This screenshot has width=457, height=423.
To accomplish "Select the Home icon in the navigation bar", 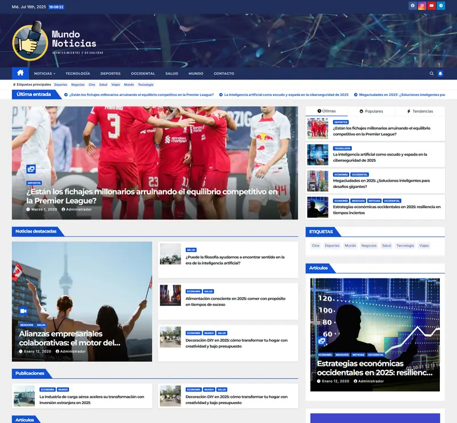I will click(x=19, y=73).
